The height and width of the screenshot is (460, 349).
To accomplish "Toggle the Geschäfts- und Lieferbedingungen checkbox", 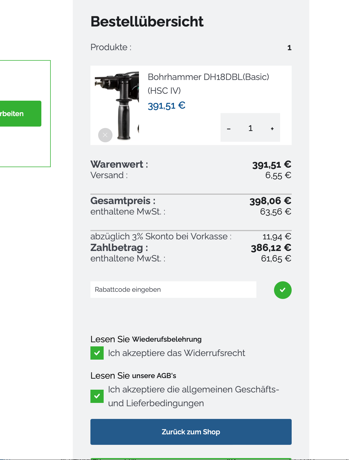I will [x=97, y=396].
